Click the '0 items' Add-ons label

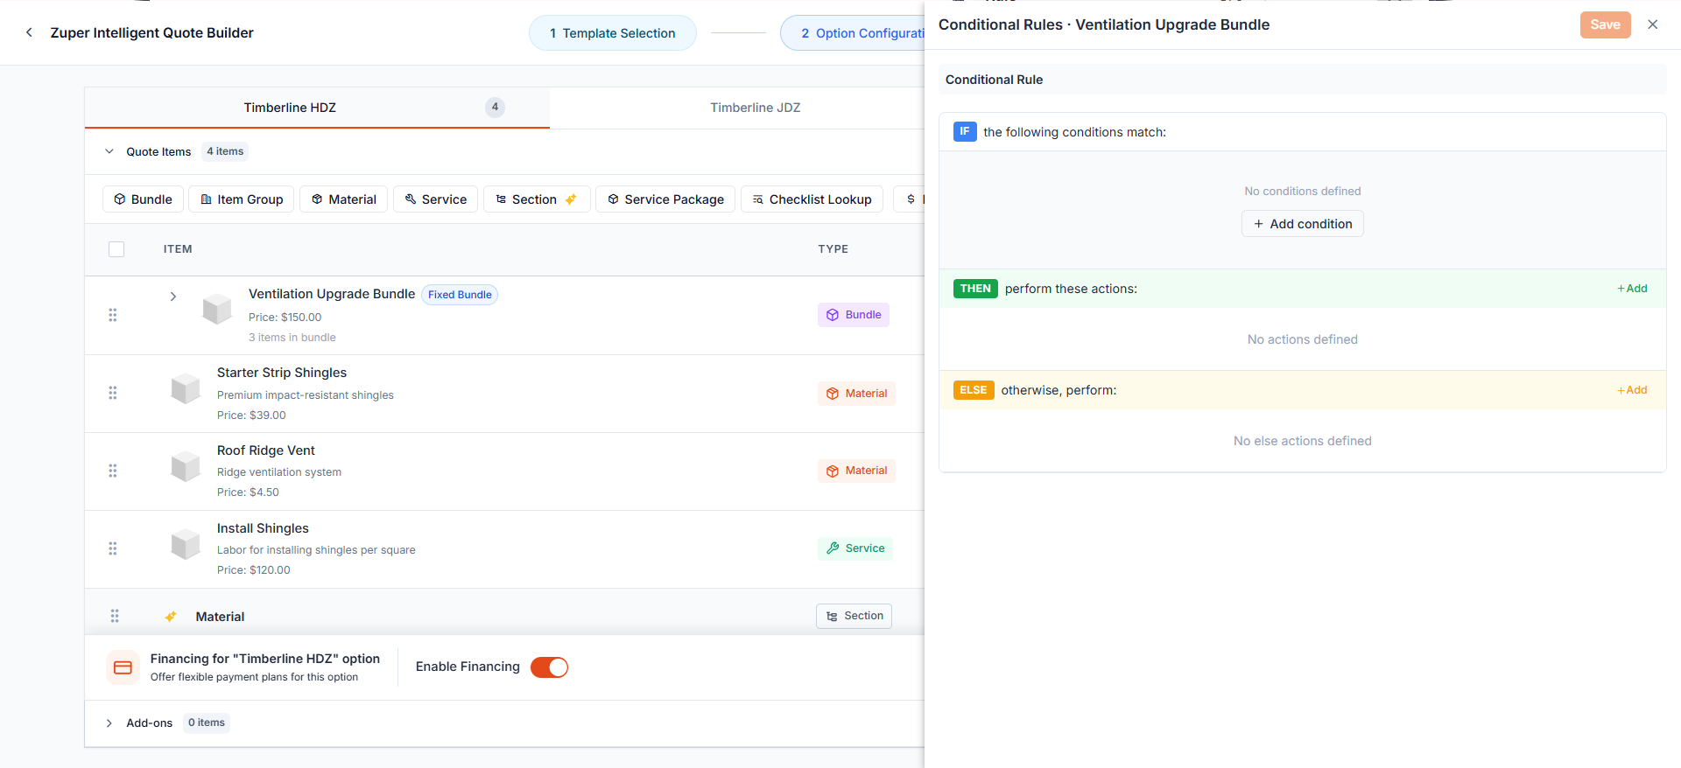coord(207,723)
